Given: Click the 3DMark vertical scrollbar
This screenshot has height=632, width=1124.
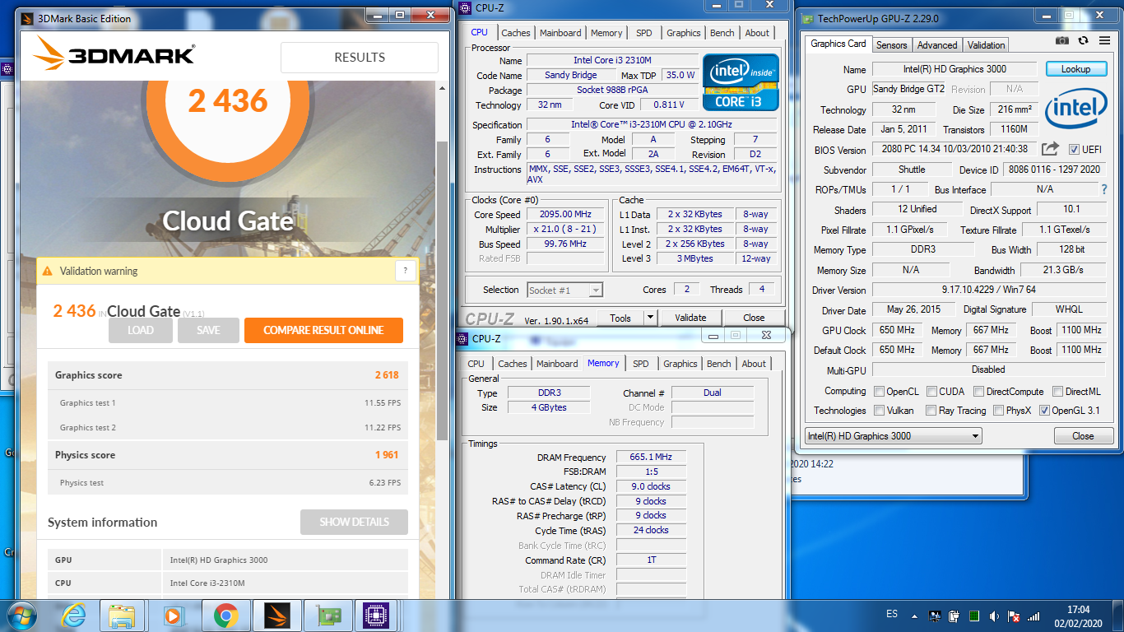Looking at the screenshot, I should 442,290.
